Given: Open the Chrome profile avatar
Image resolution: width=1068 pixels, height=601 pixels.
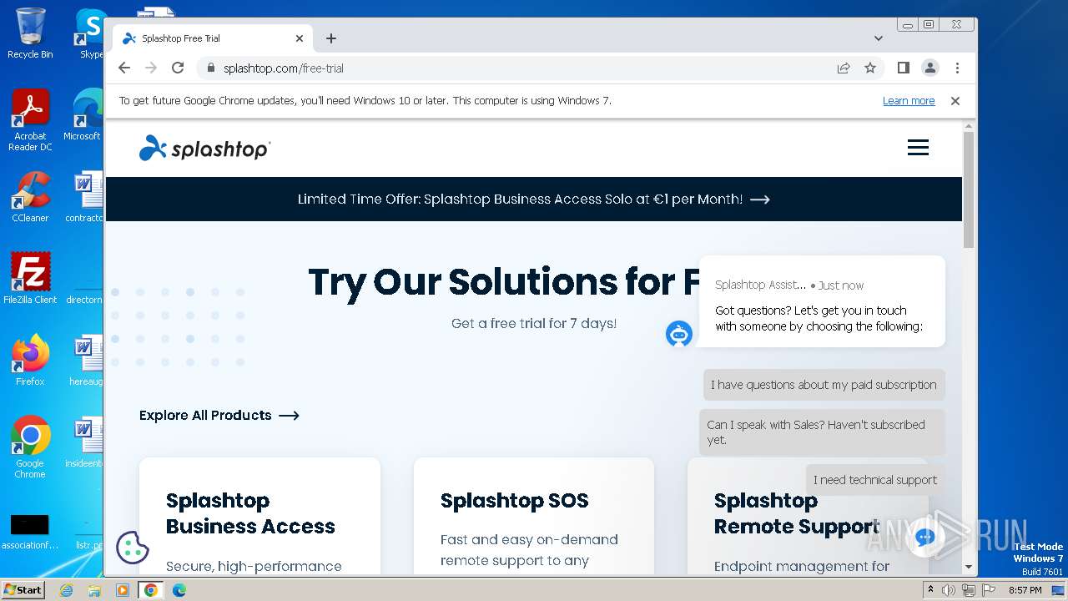Looking at the screenshot, I should click(929, 68).
